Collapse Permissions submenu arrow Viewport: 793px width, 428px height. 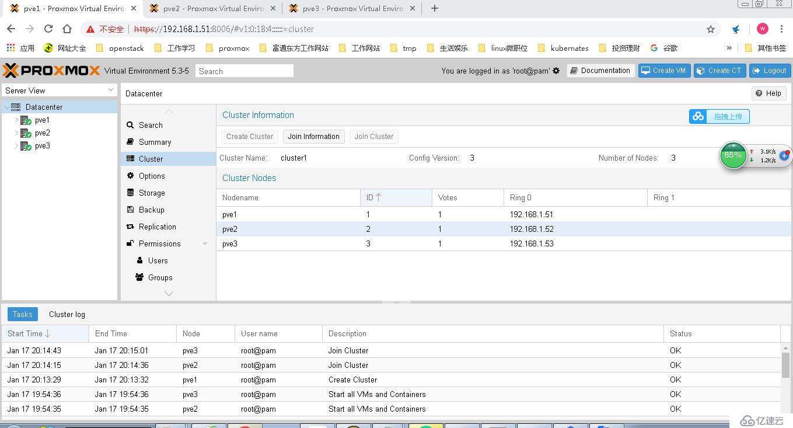[x=205, y=243]
